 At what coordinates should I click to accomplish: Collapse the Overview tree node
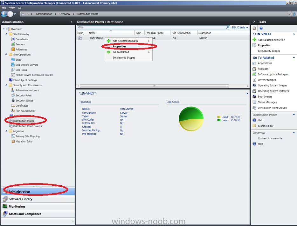(4, 29)
